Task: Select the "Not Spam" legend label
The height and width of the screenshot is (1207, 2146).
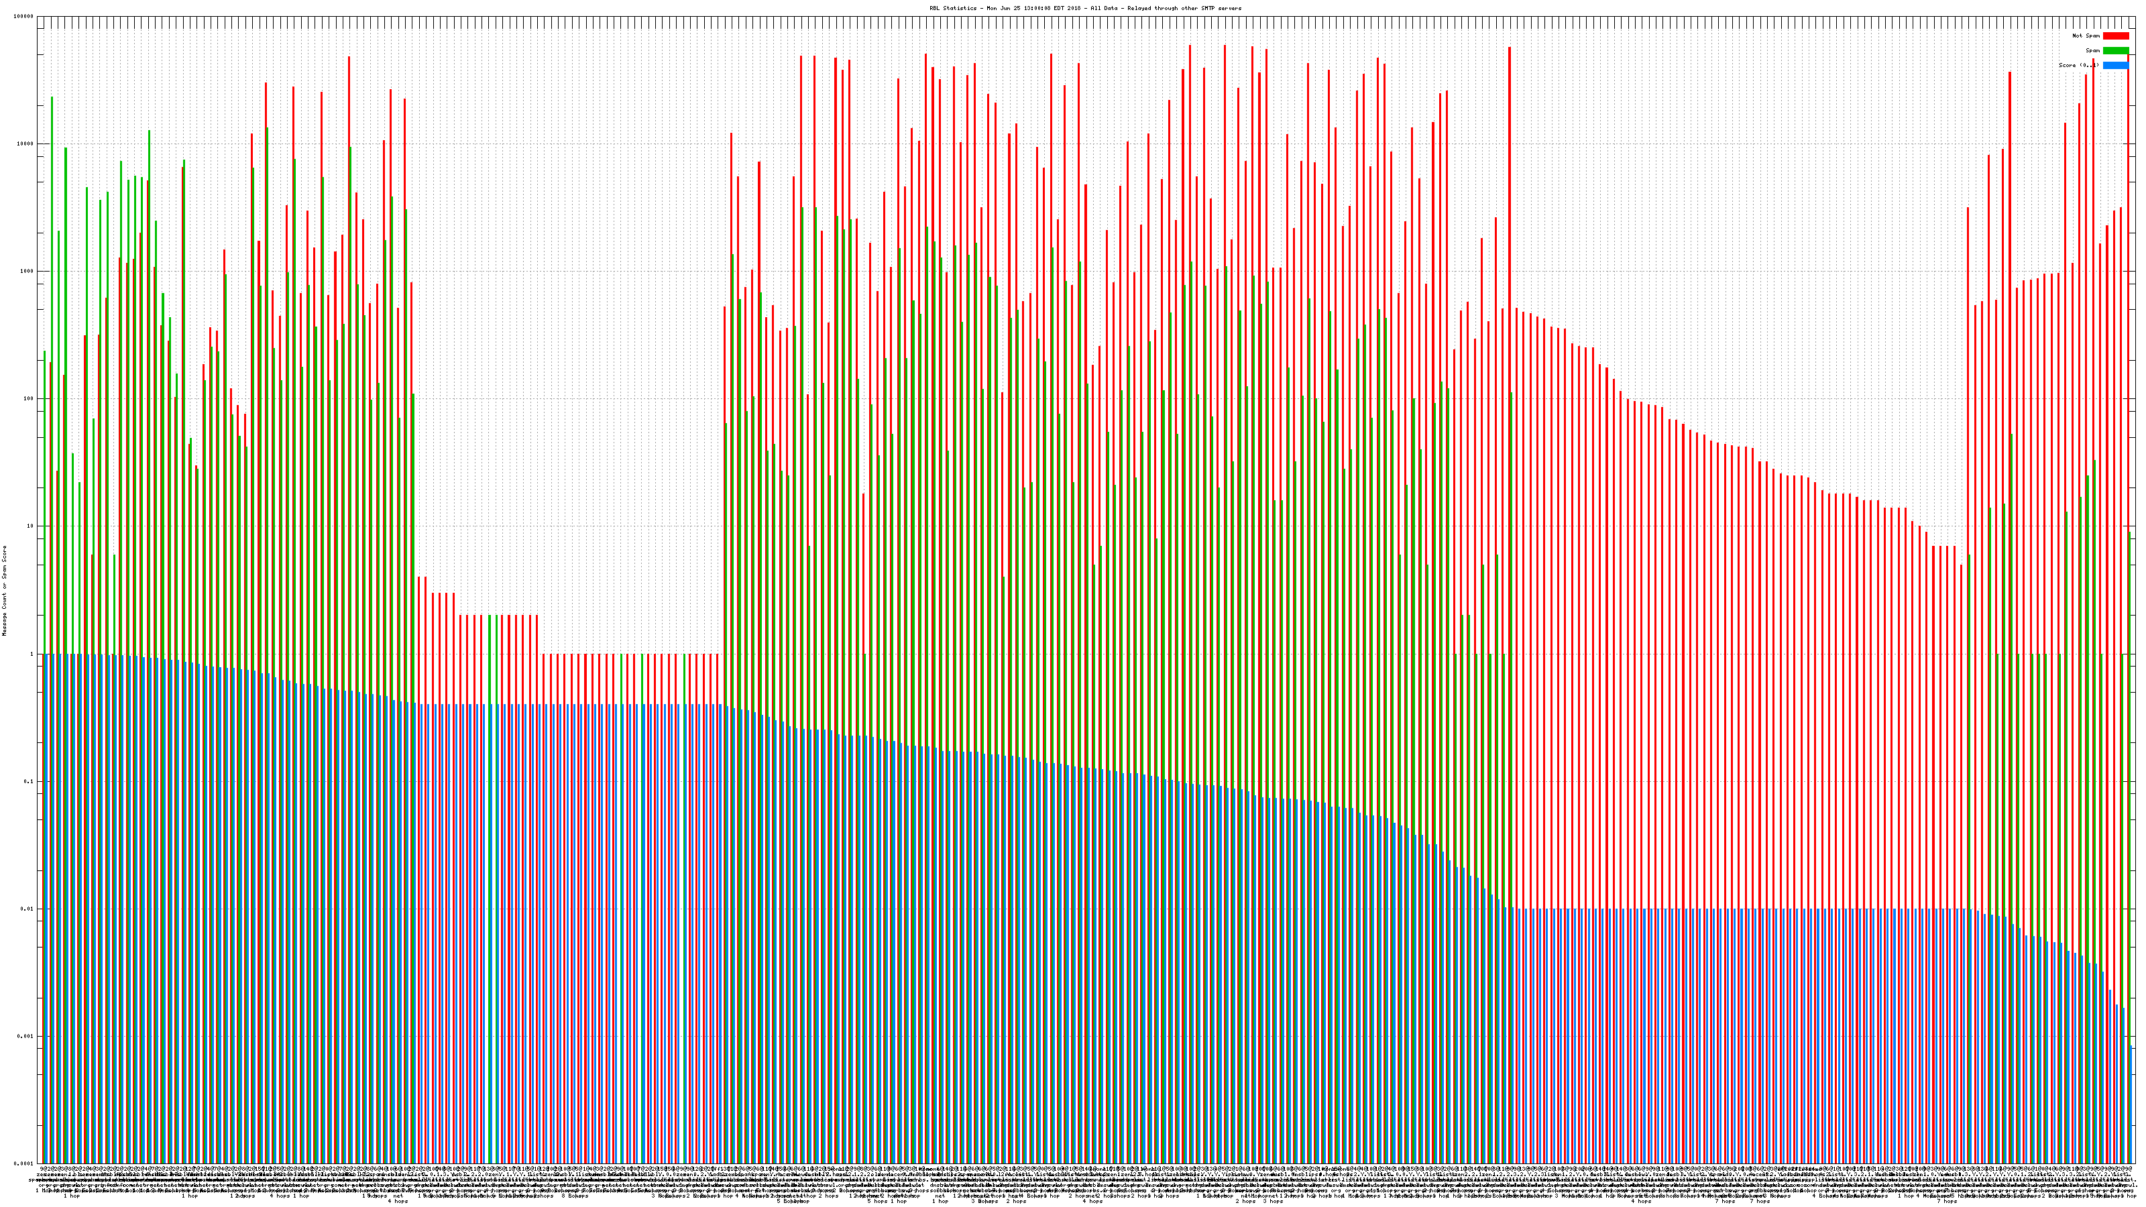Action: [x=2086, y=36]
